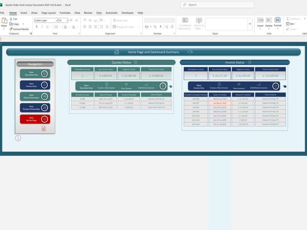
Task: Apply comma style format
Action: 160,27
